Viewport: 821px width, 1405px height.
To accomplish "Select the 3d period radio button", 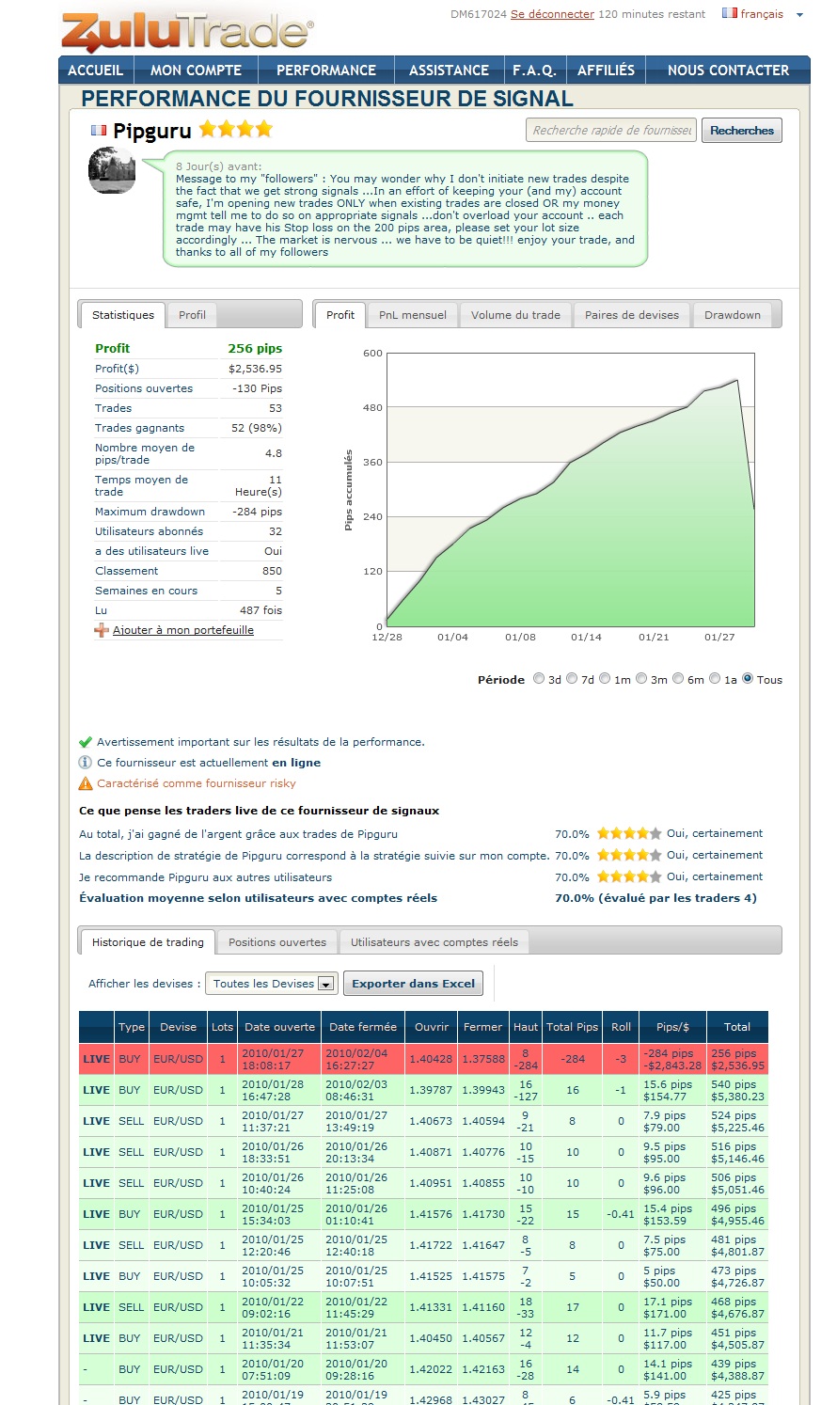I will pos(539,678).
